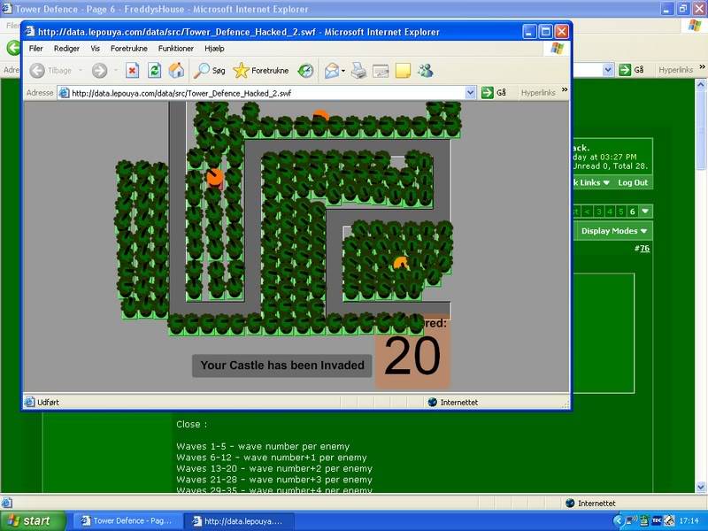Viewport: 708px width, 531px height.
Task: Click the background page vertical scrollbar
Action: click(x=701, y=284)
